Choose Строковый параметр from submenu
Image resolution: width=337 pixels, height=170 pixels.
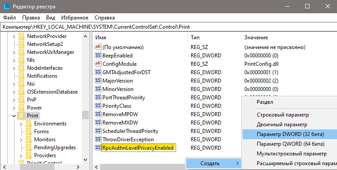(290, 115)
